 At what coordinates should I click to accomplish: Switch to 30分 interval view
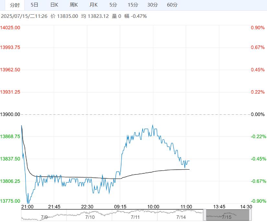click(x=152, y=5)
